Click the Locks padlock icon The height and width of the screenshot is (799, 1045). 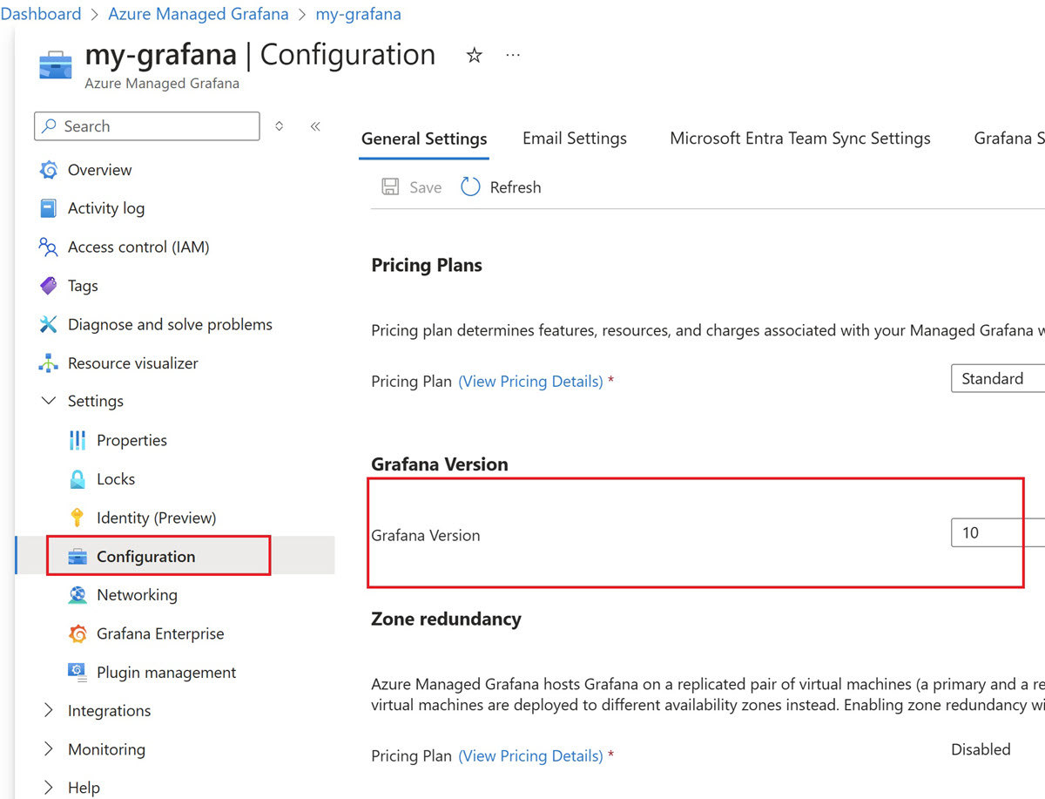coord(78,479)
